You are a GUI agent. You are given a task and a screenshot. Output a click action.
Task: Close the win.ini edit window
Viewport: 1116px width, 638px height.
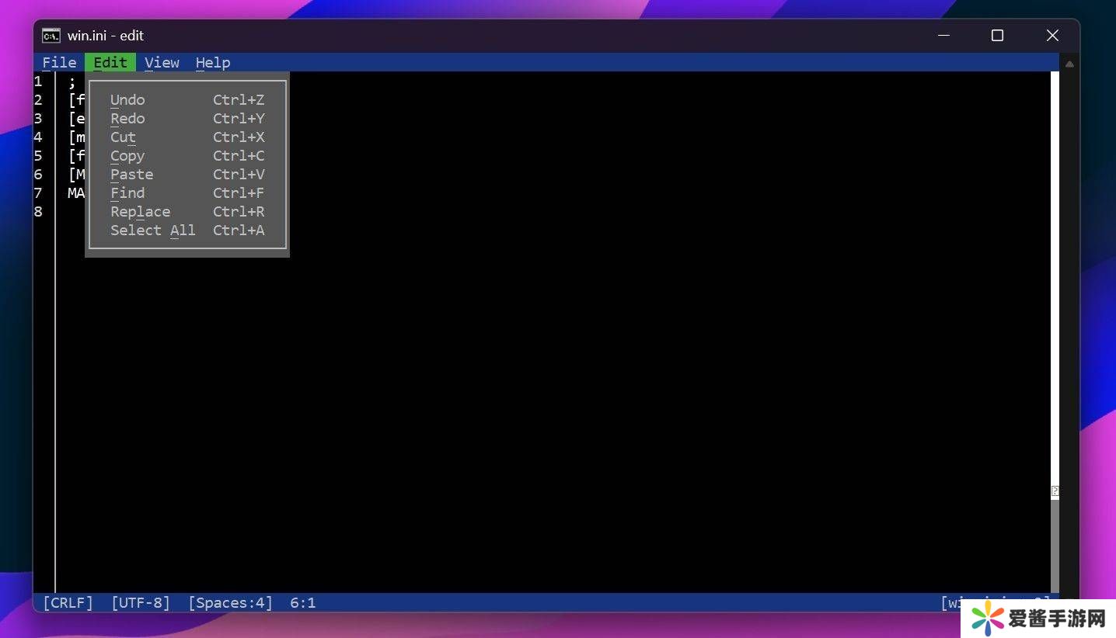coord(1052,36)
